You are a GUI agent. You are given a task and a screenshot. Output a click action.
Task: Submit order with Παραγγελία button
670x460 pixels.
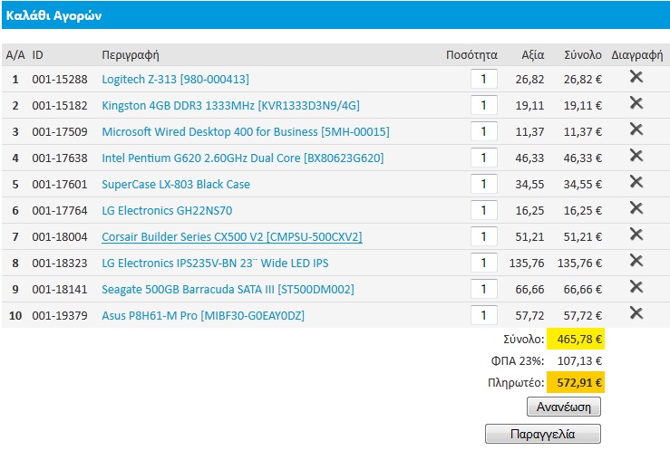543,434
